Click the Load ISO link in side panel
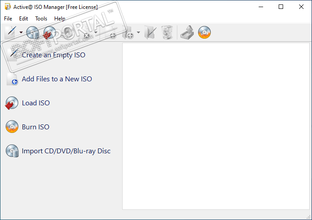Screen dimensions: 312x220 tap(36, 103)
